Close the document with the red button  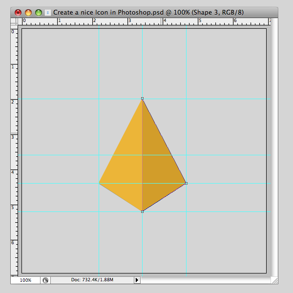coord(18,13)
